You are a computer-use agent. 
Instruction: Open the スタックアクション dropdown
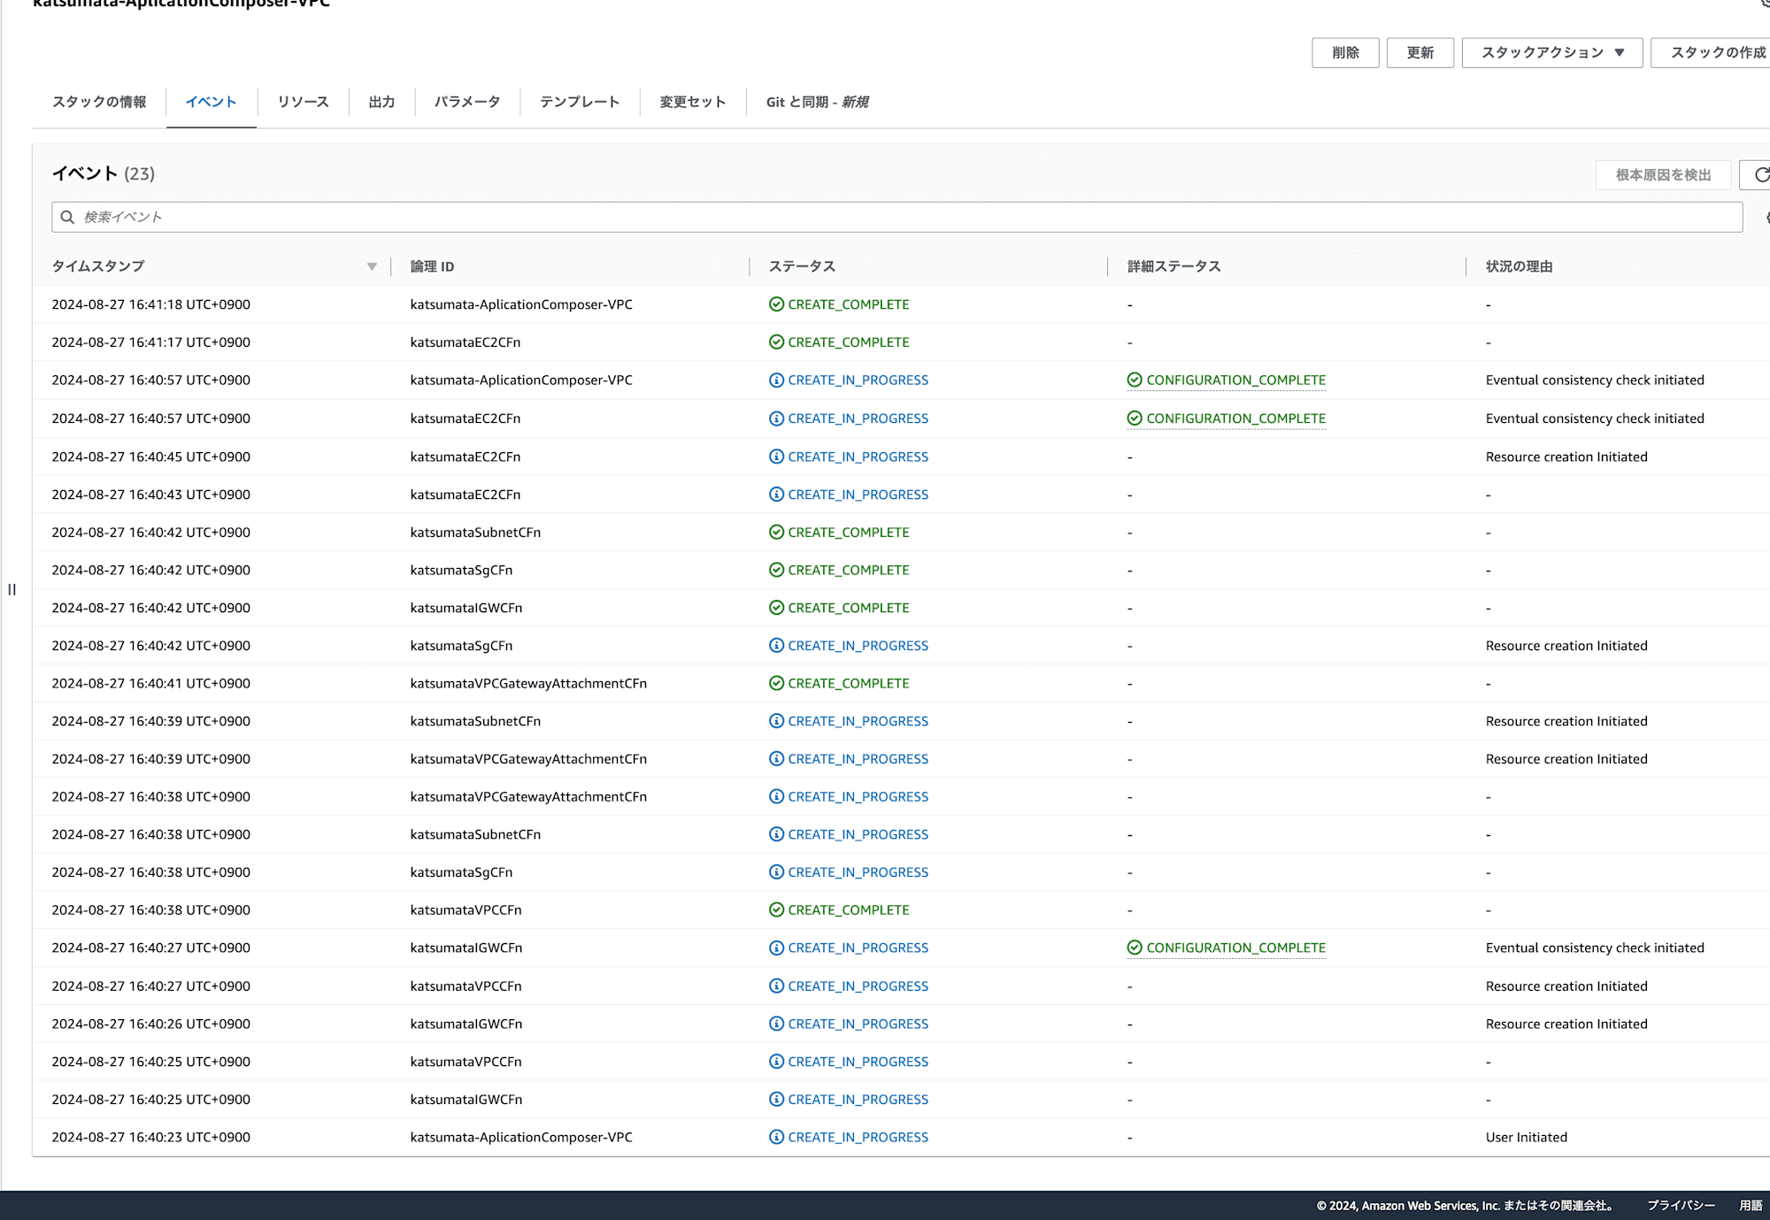pos(1552,52)
